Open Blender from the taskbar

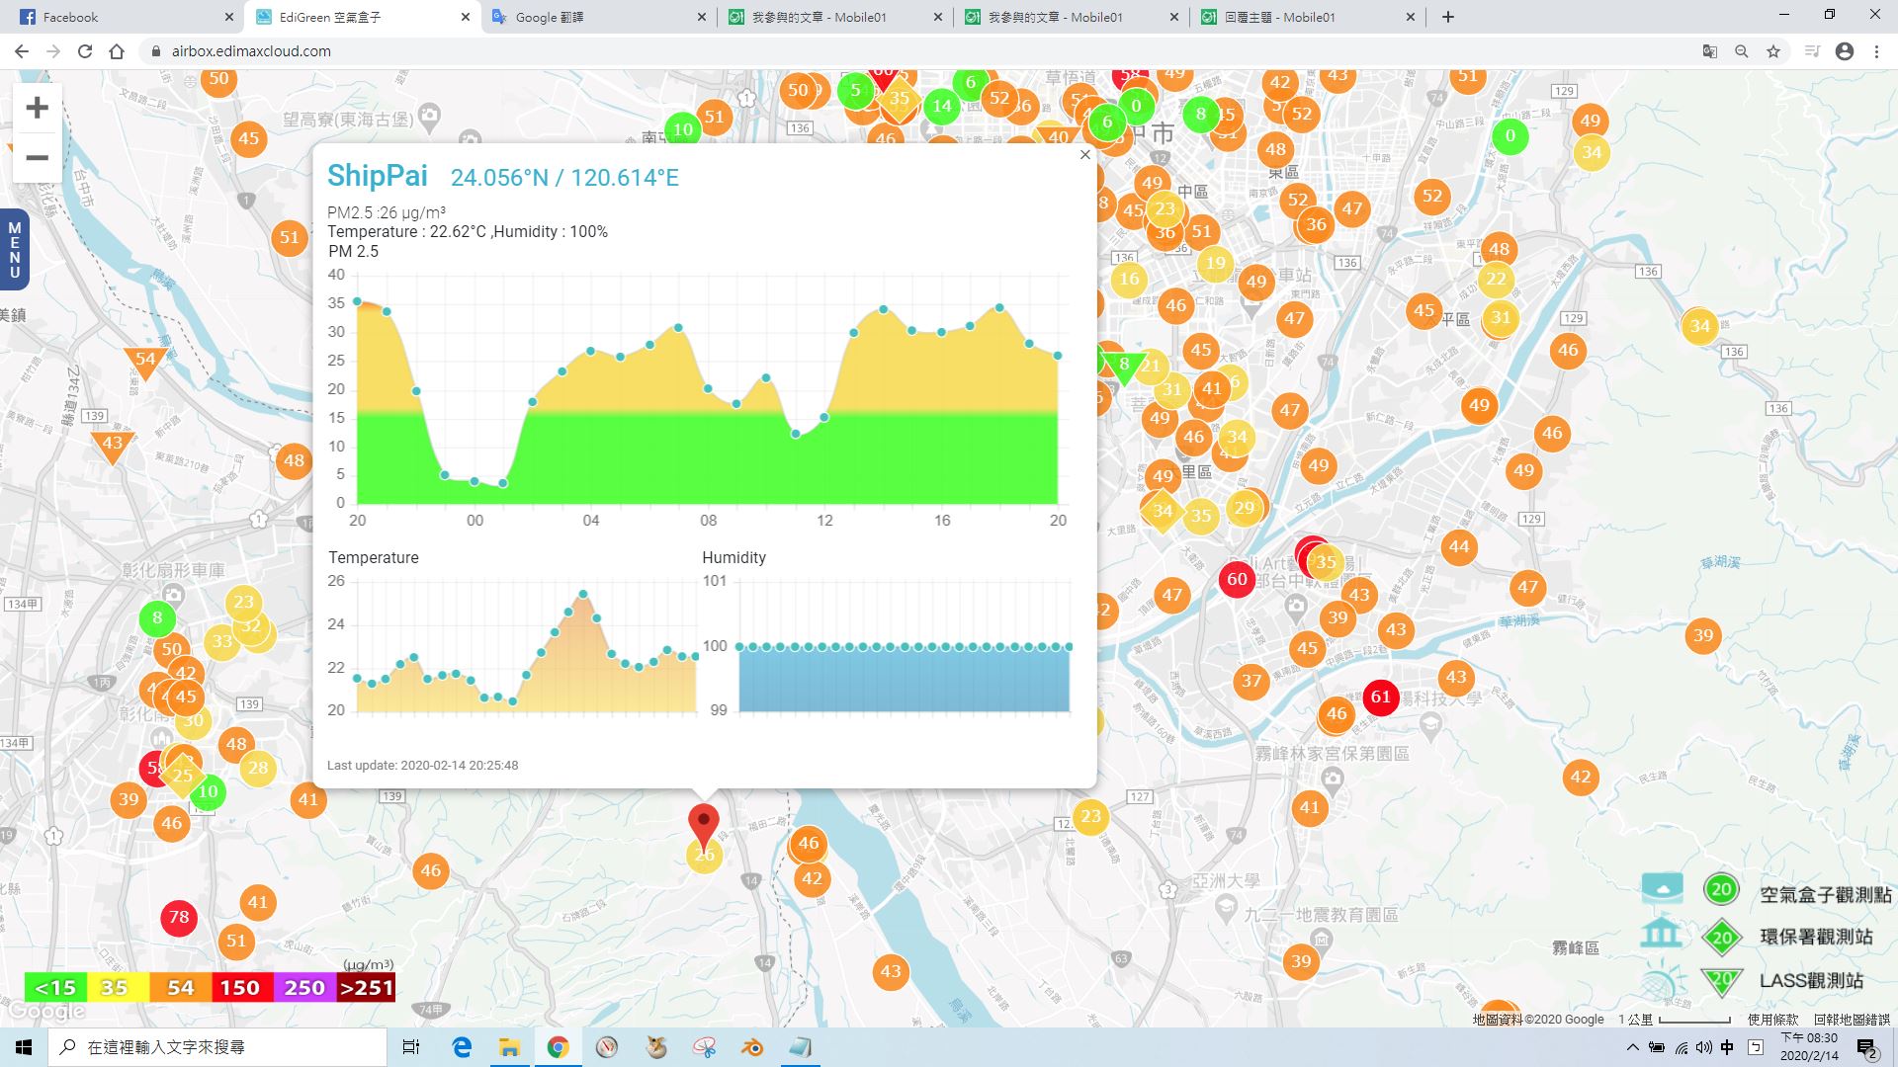pyautogui.click(x=752, y=1047)
